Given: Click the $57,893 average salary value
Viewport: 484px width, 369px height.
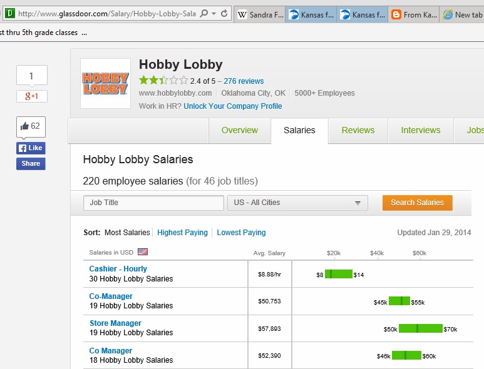Looking at the screenshot, I should pyautogui.click(x=269, y=328).
